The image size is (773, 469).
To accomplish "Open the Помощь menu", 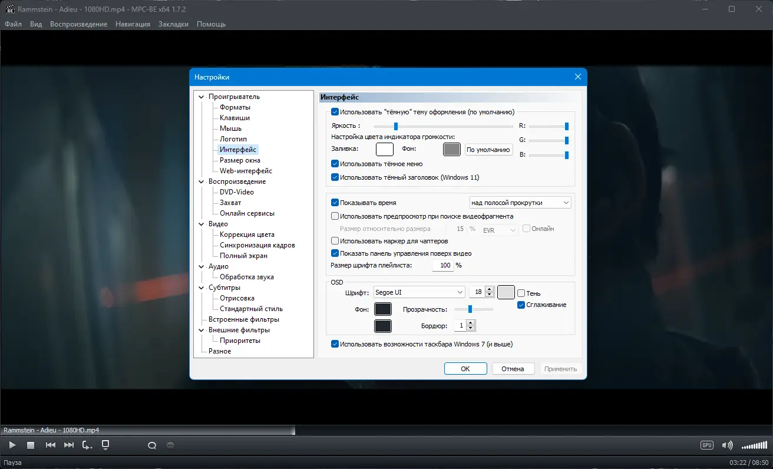I will (x=211, y=24).
